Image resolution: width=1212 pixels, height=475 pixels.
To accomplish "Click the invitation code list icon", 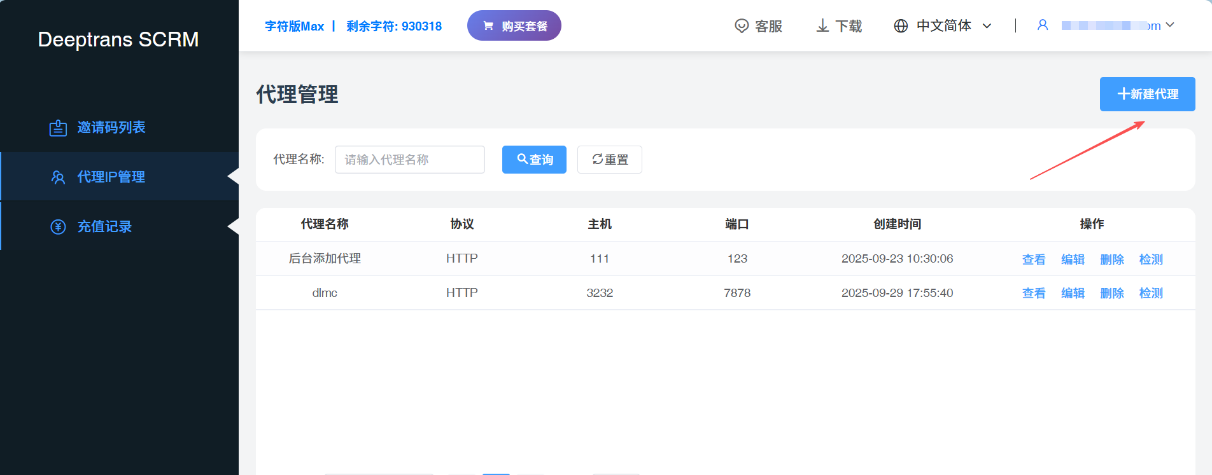I will [x=58, y=128].
